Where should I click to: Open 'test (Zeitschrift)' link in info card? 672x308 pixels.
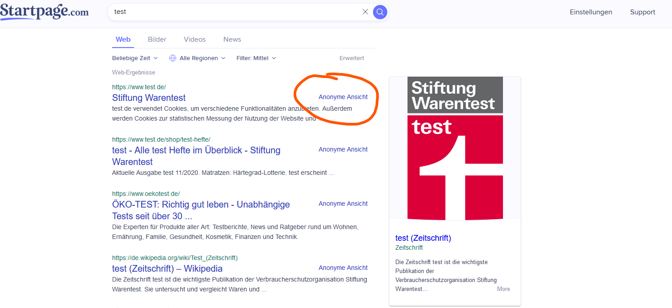[x=423, y=238]
